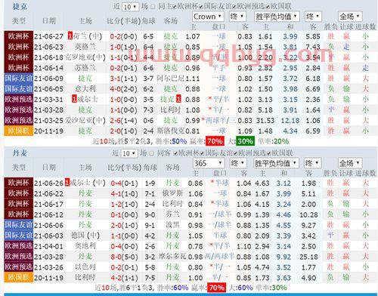Toggle 国际友谊 checkbox in 捷克 section
The width and height of the screenshot is (378, 296).
click(x=200, y=7)
